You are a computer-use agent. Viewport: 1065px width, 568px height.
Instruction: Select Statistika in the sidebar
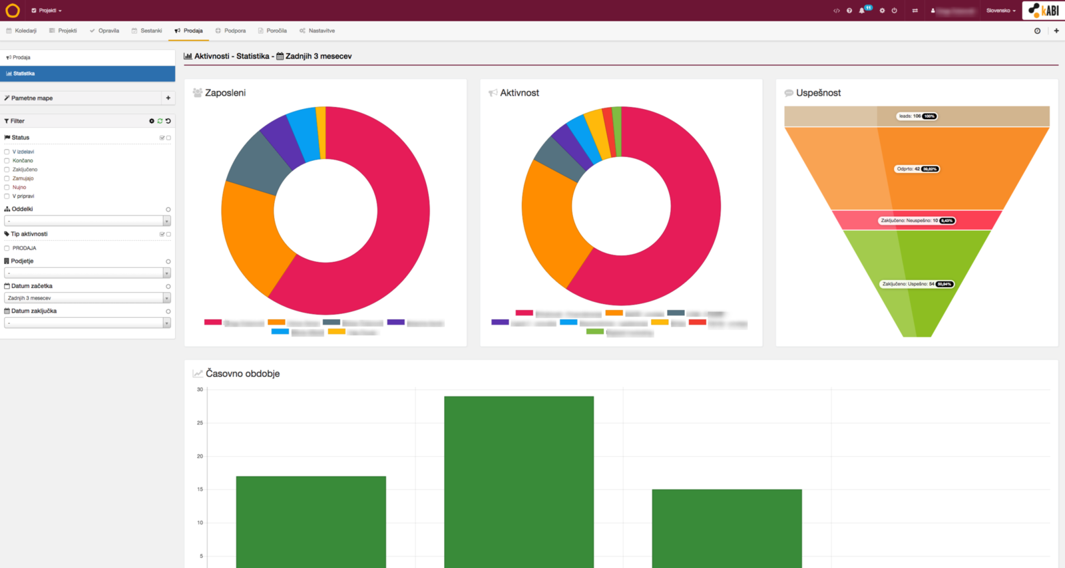(87, 74)
